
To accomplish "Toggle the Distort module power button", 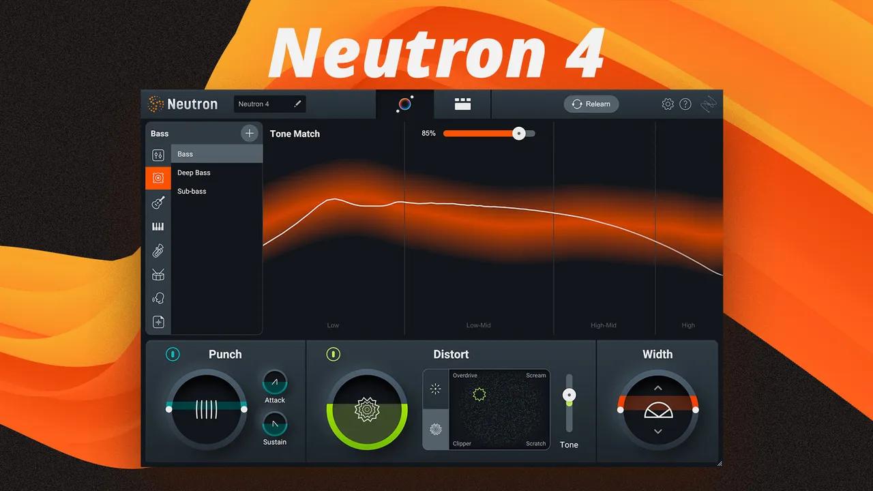I will (x=333, y=354).
